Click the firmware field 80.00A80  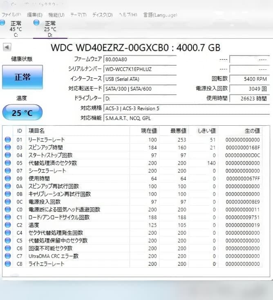[140, 59]
